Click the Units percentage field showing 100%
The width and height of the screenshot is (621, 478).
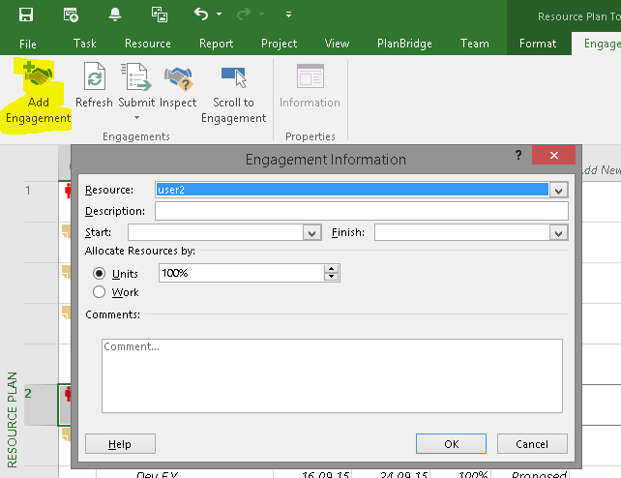point(242,273)
